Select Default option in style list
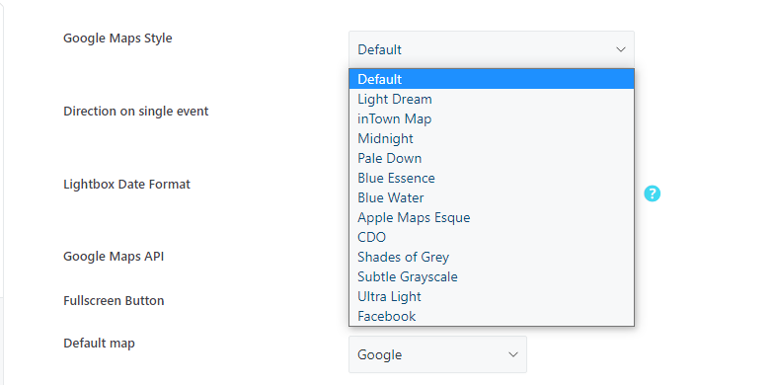Screen dimensions: 773x385 pyautogui.click(x=492, y=79)
